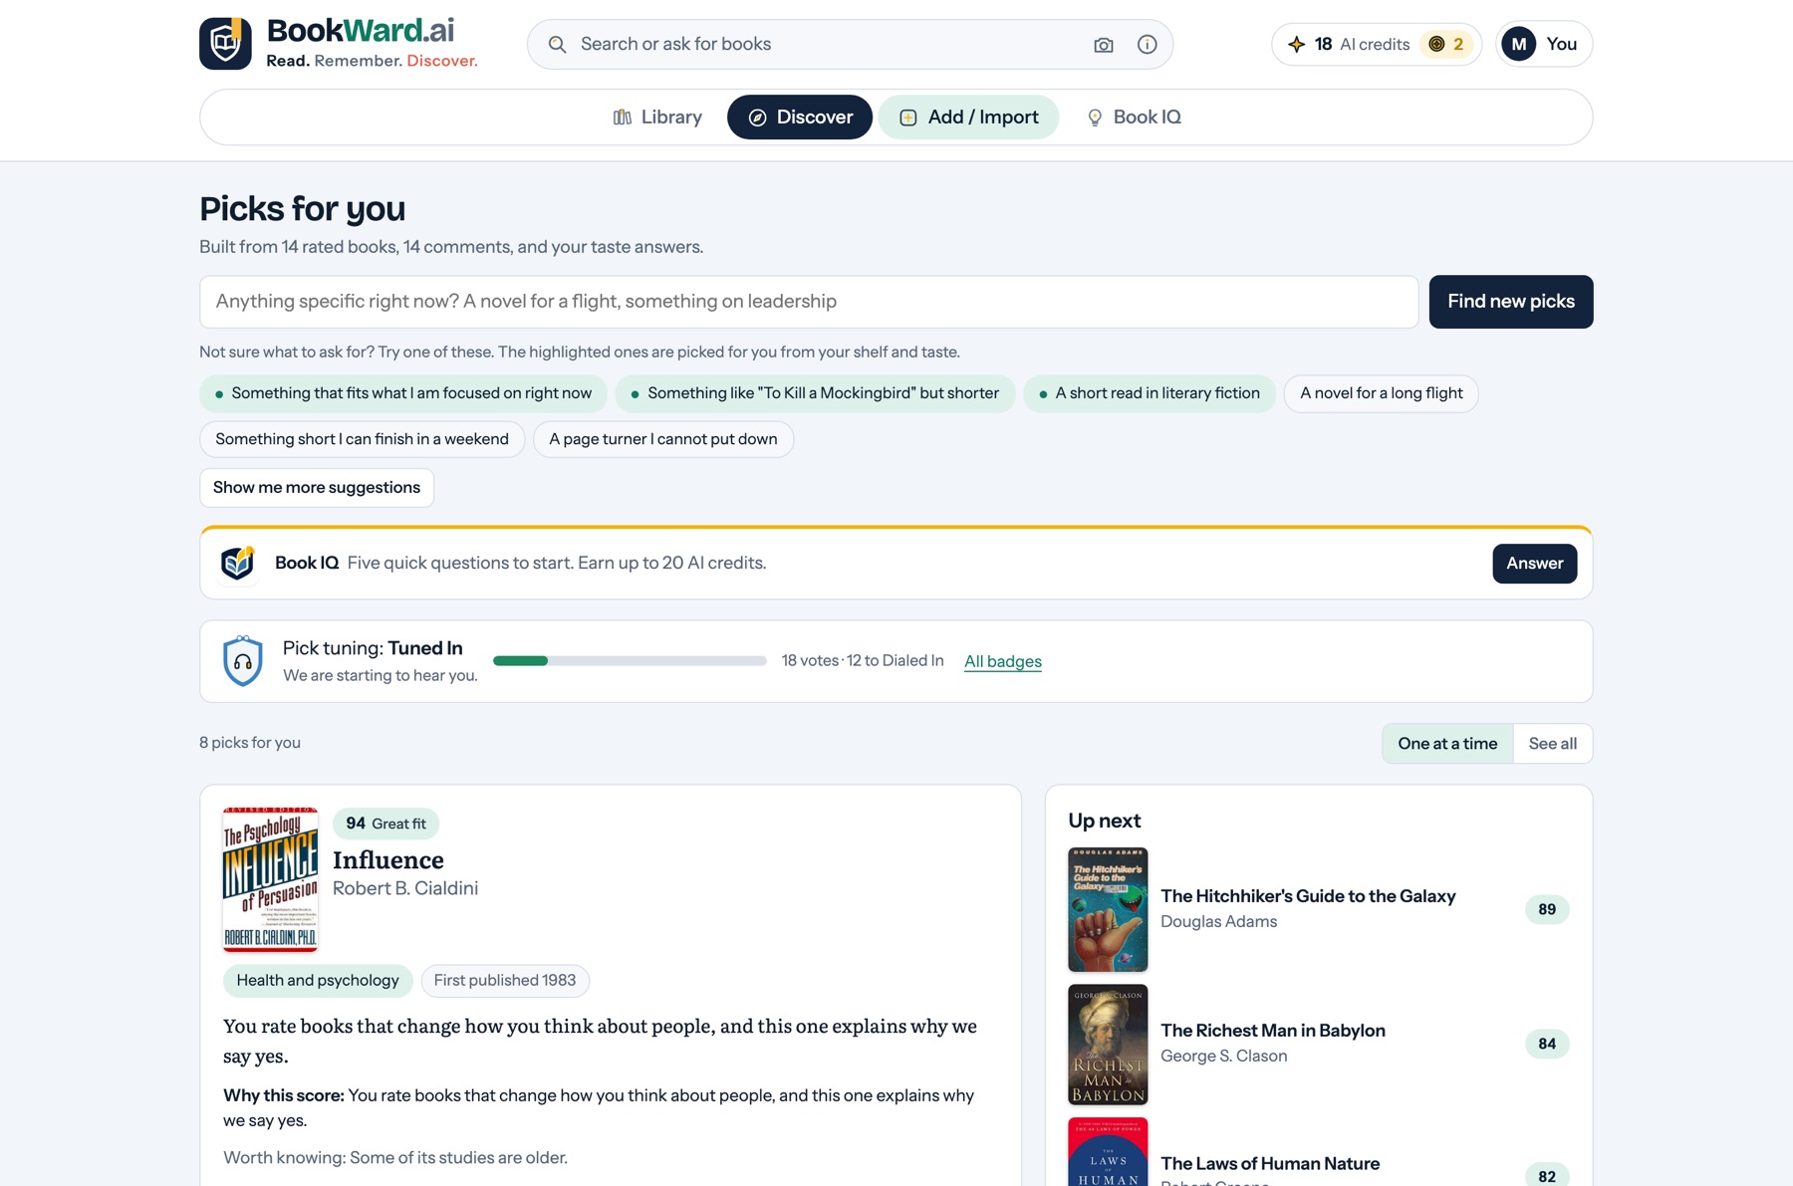Click the Find new picks button
Screen dimensions: 1793x1186
[x=1510, y=302]
